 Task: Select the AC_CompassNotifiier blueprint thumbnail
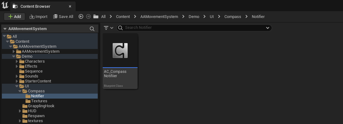click(x=120, y=61)
